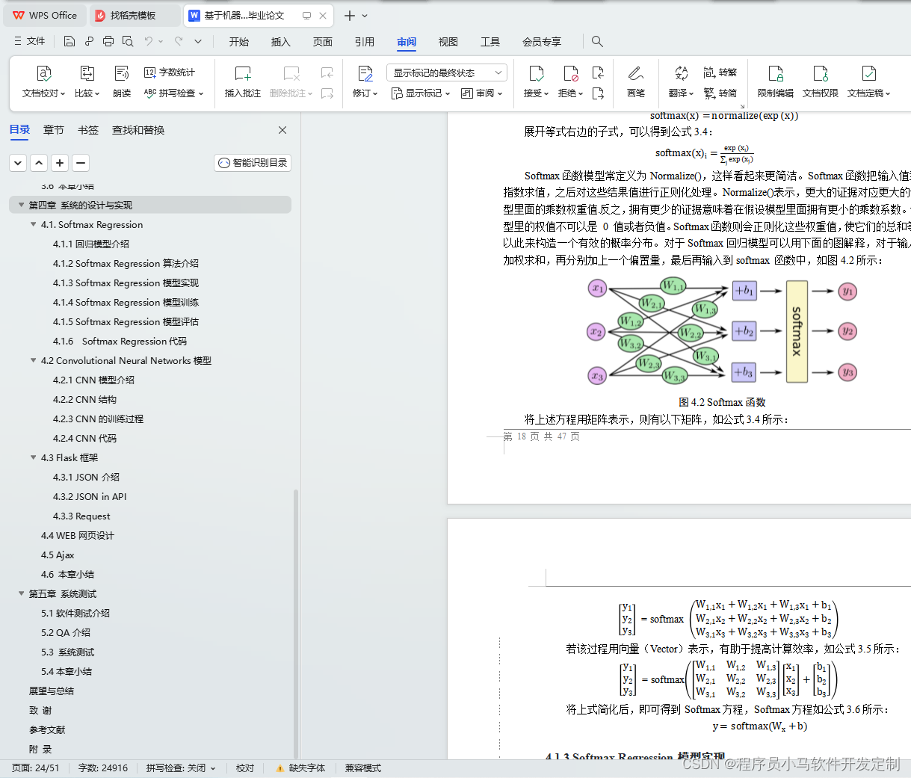The height and width of the screenshot is (778, 911).
Task: Jump to 4.4 WEB 网页设计 heading
Action: [78, 536]
